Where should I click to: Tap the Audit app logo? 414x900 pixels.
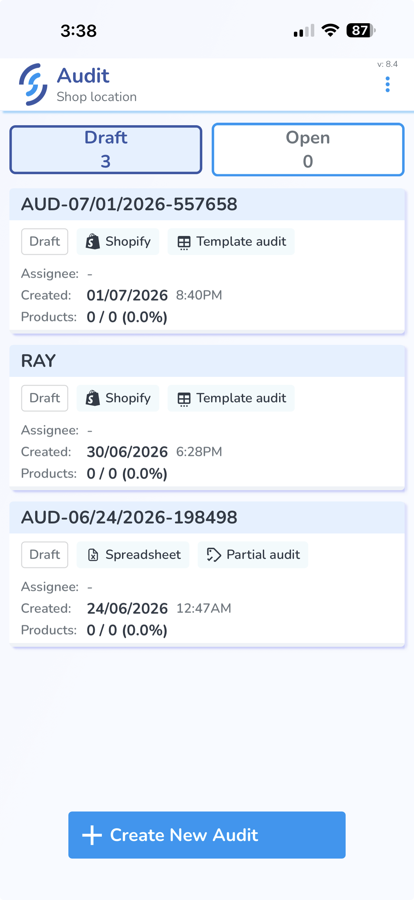tap(33, 84)
